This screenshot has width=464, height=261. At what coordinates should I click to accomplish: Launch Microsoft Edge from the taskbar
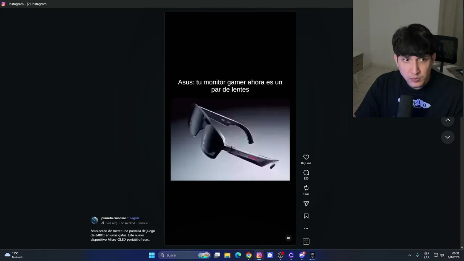tap(238, 255)
